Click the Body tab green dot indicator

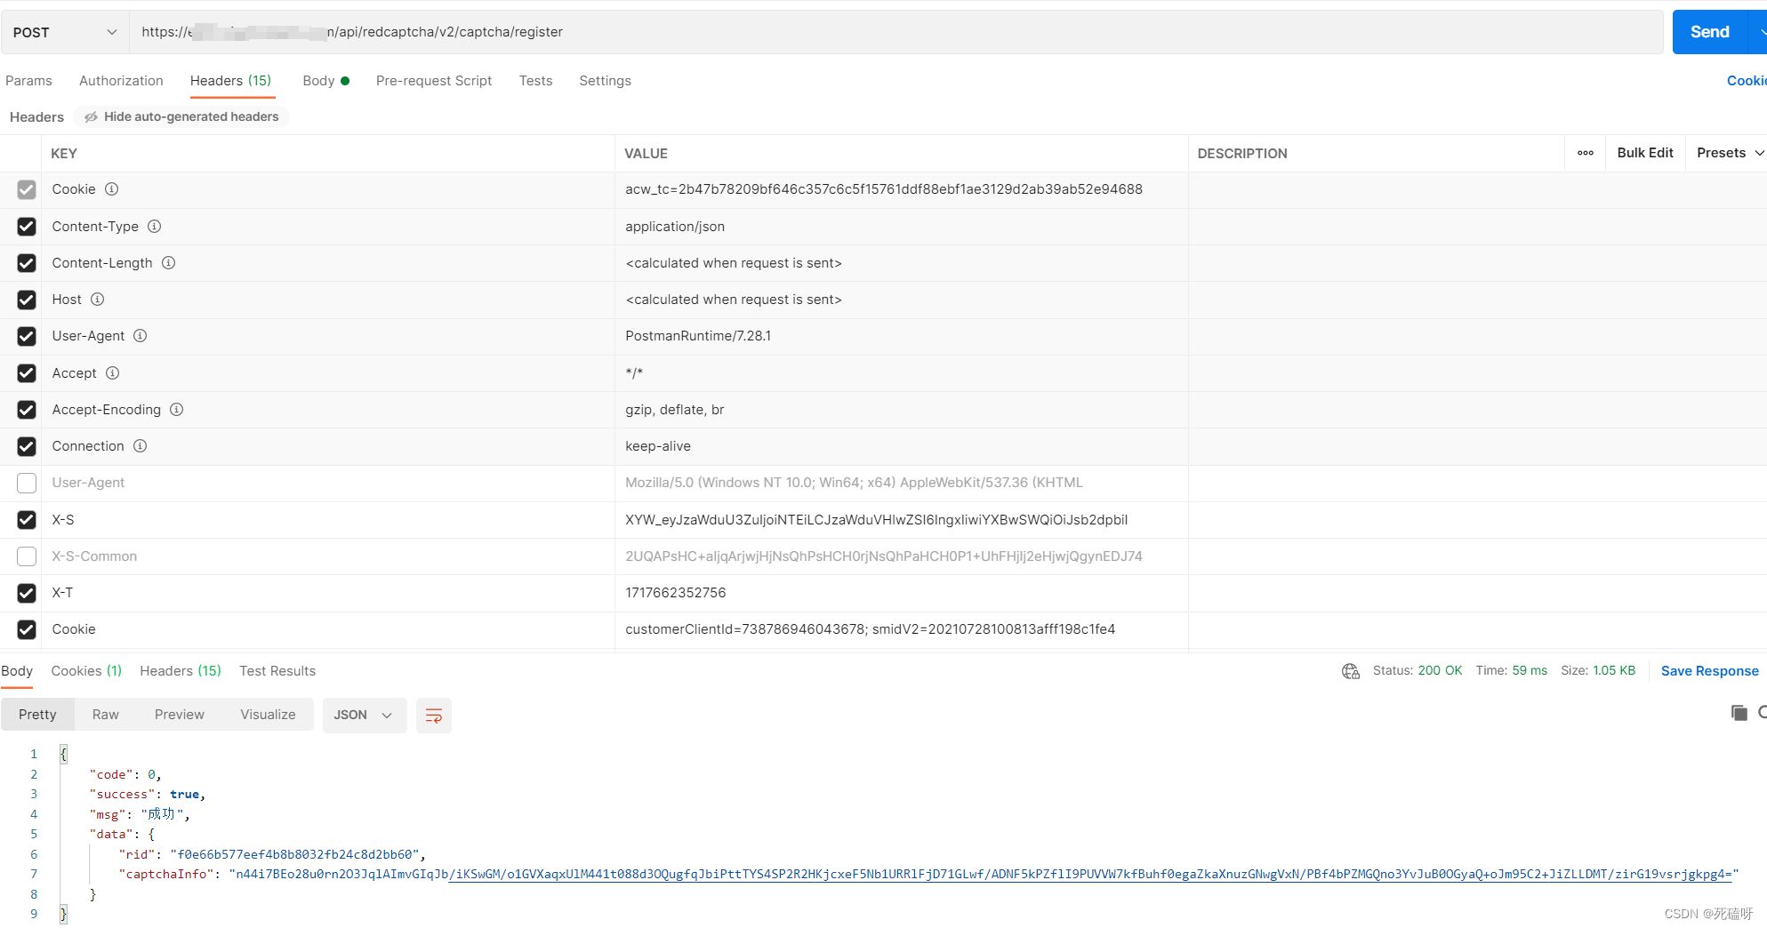tap(345, 81)
